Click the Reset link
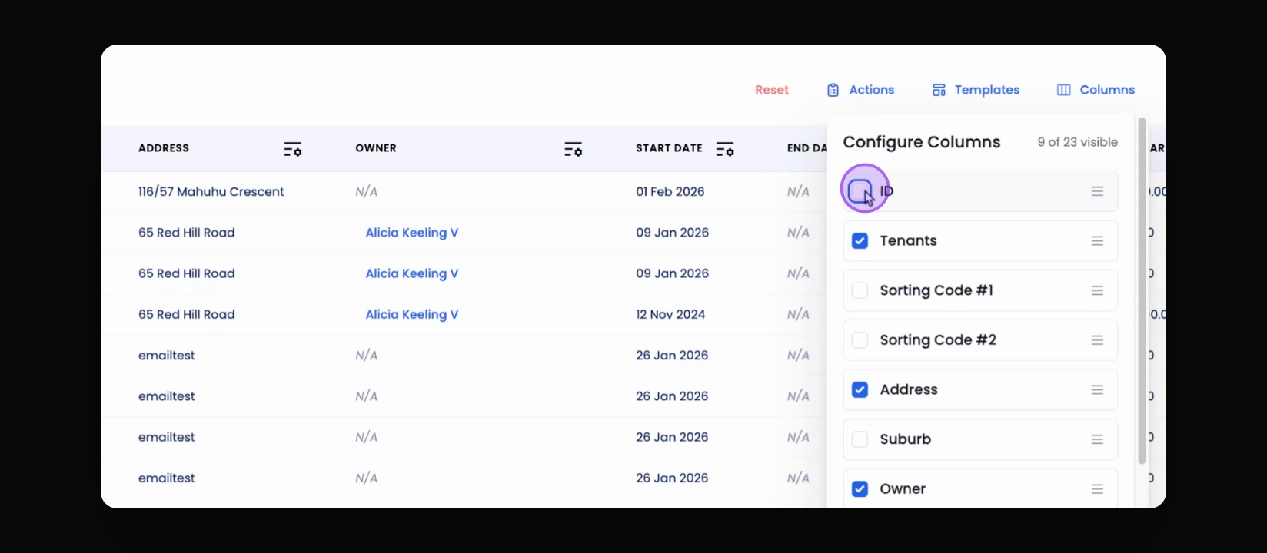Screen dimensions: 1267x553 click(772, 90)
